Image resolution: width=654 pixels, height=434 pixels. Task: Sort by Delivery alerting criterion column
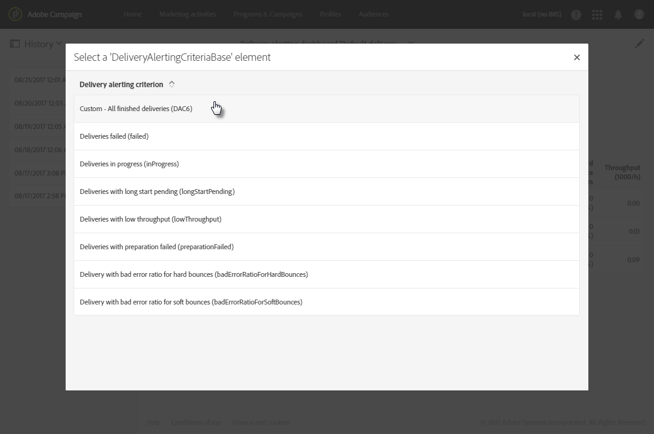(x=121, y=85)
